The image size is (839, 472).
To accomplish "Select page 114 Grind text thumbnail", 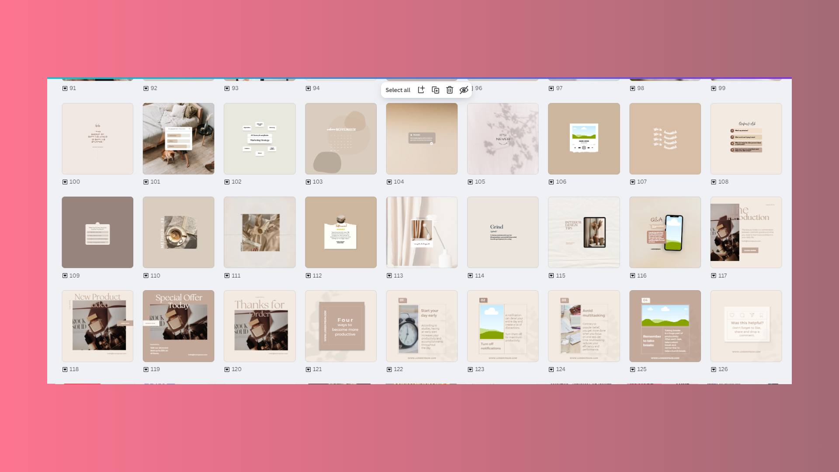I will coord(503,232).
